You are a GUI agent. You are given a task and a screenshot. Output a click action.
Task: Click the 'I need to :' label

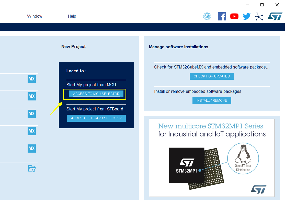[76, 71]
